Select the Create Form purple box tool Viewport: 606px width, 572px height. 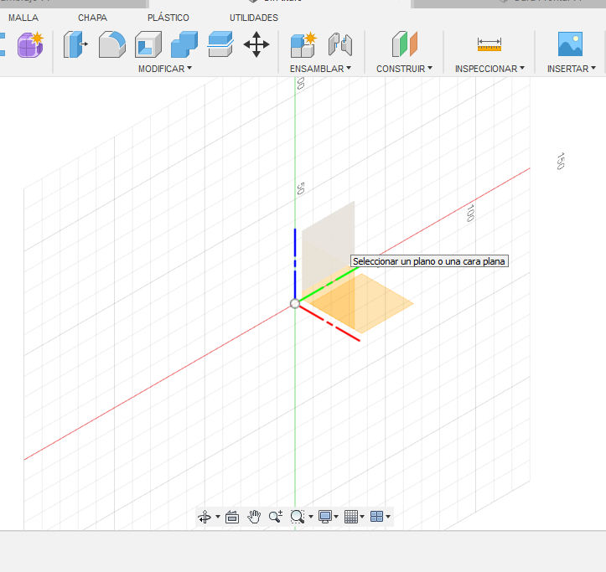30,44
